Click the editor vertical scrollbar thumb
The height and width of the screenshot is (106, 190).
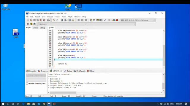pos(164,55)
